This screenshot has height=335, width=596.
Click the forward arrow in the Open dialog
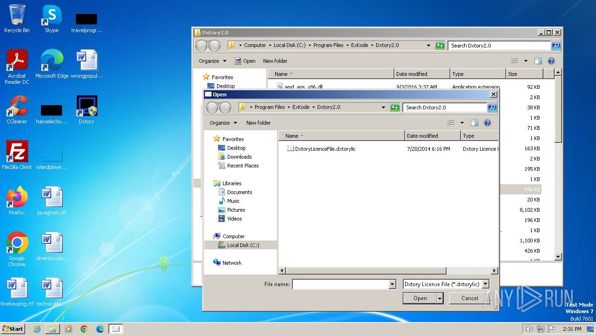click(225, 107)
